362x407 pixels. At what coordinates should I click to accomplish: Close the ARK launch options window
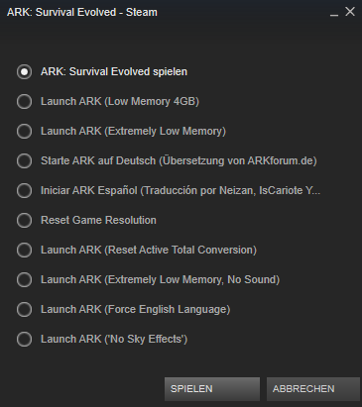pos(350,12)
